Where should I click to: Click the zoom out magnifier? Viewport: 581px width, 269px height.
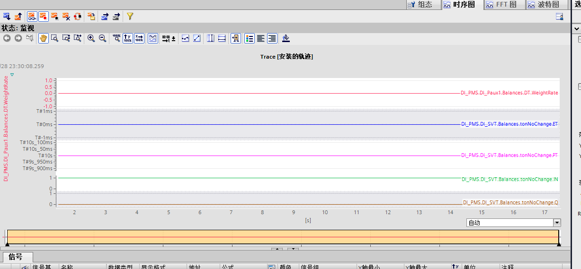tap(102, 38)
